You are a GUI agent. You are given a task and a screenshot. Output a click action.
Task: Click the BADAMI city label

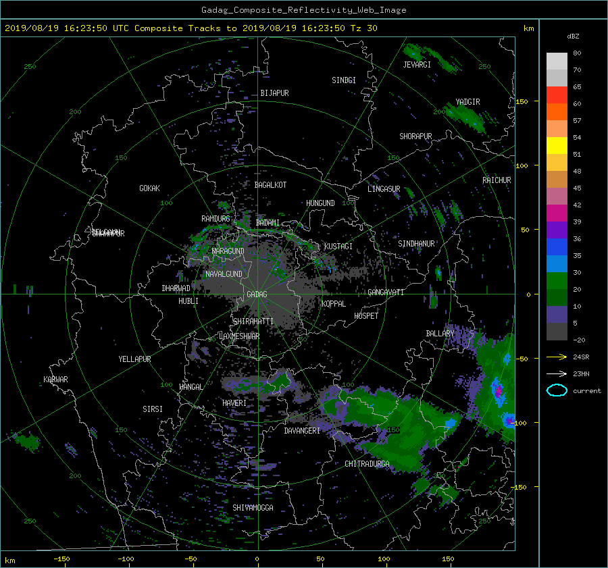click(268, 223)
